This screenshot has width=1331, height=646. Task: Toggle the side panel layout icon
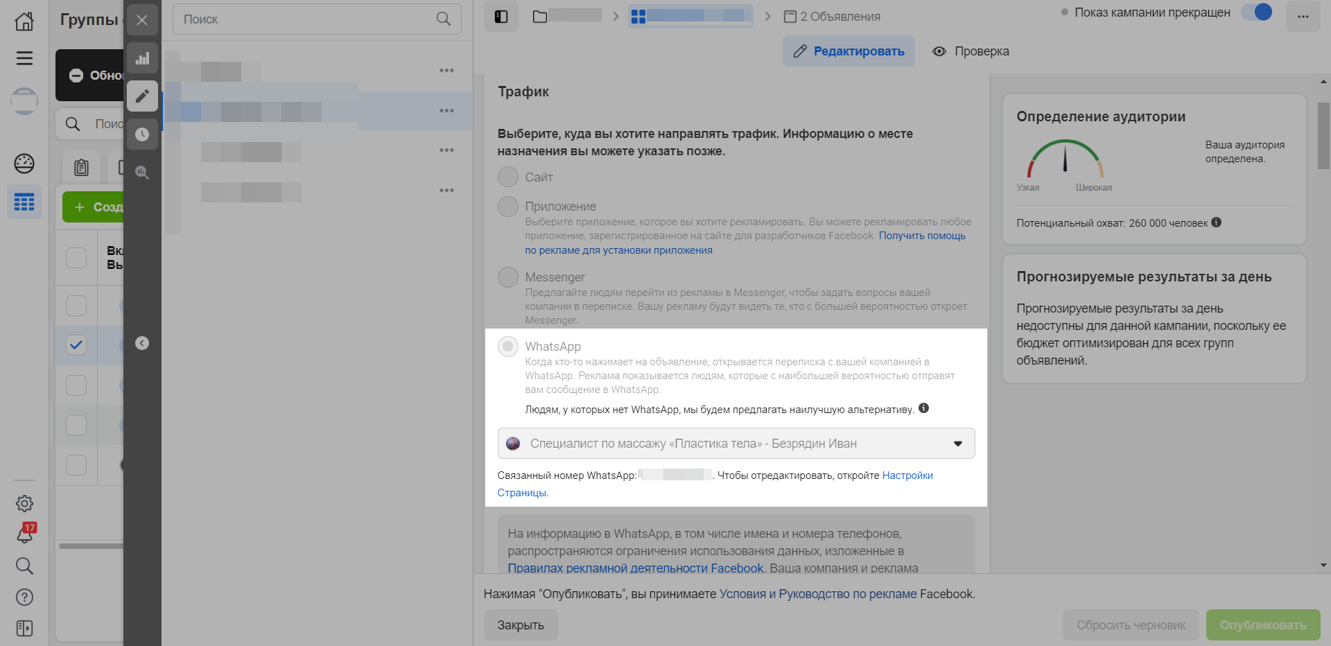pyautogui.click(x=501, y=17)
